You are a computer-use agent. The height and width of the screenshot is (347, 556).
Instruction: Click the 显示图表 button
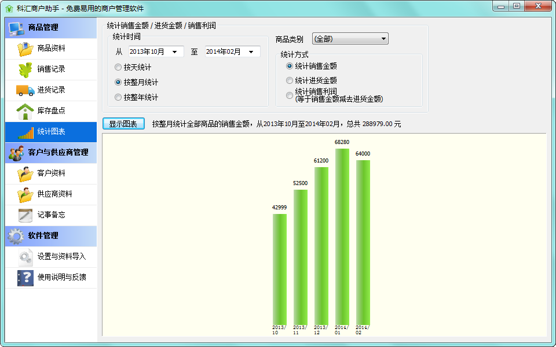123,124
